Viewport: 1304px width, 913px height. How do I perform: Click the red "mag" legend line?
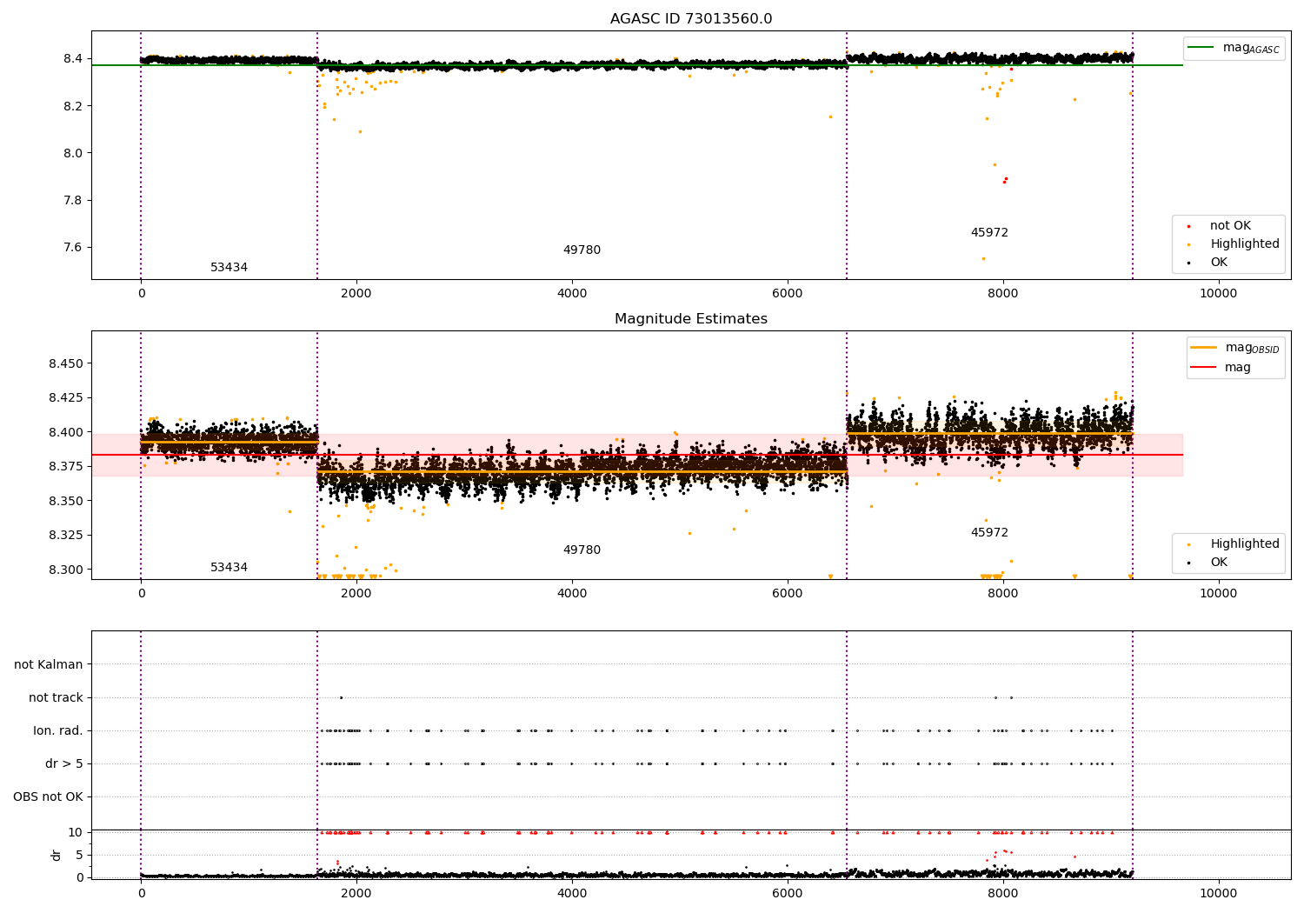(x=1204, y=368)
